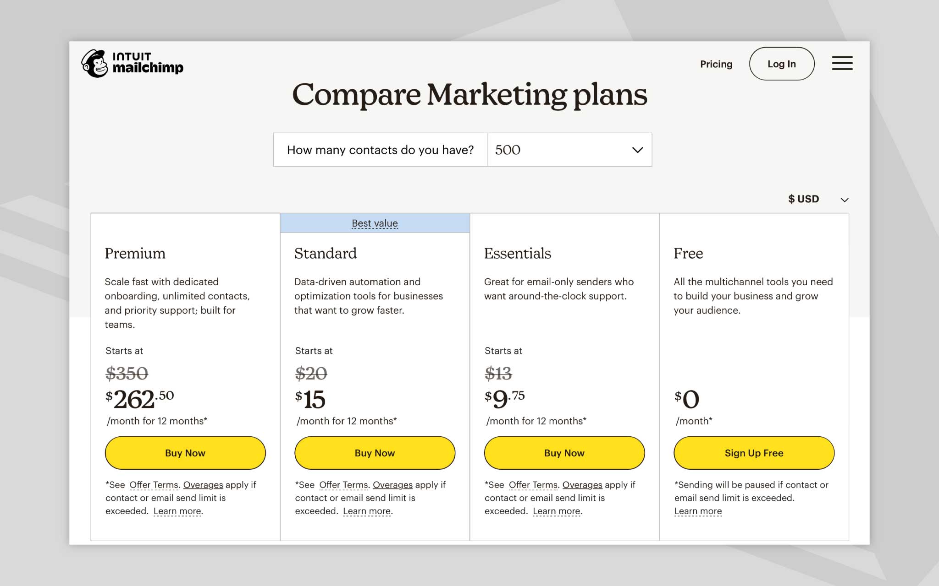
Task: Open the contacts count dropdown
Action: coord(569,150)
